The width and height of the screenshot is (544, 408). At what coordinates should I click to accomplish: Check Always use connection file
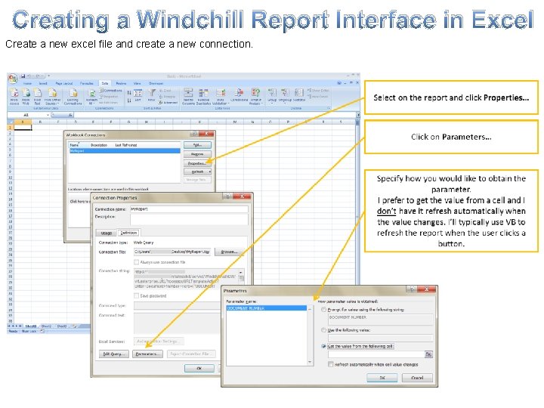click(x=136, y=262)
